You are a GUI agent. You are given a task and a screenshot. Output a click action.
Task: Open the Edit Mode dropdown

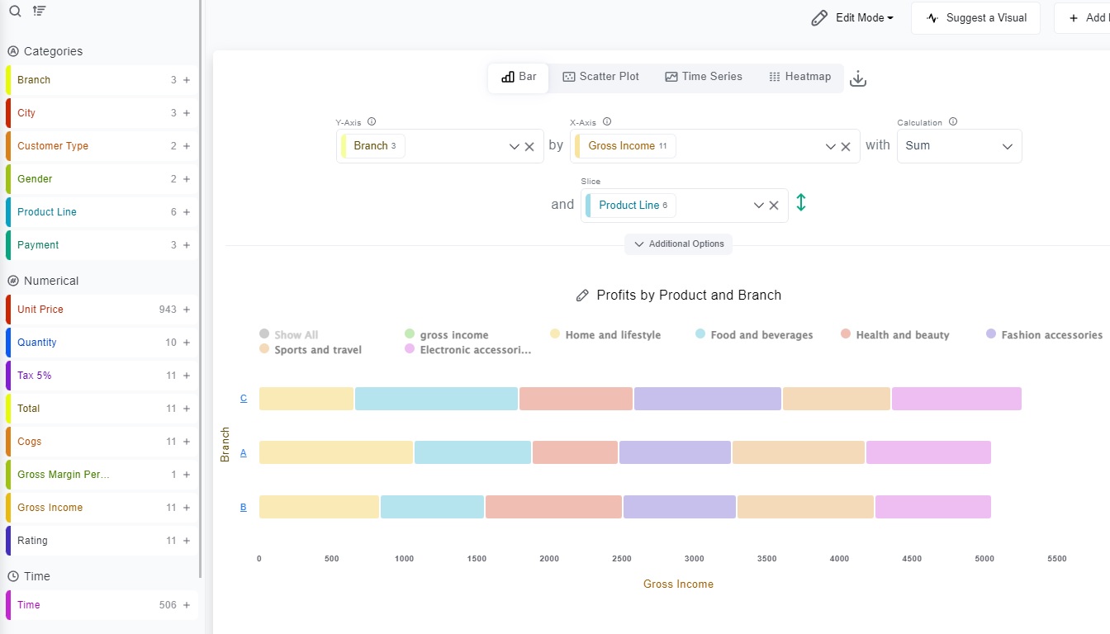(x=853, y=18)
